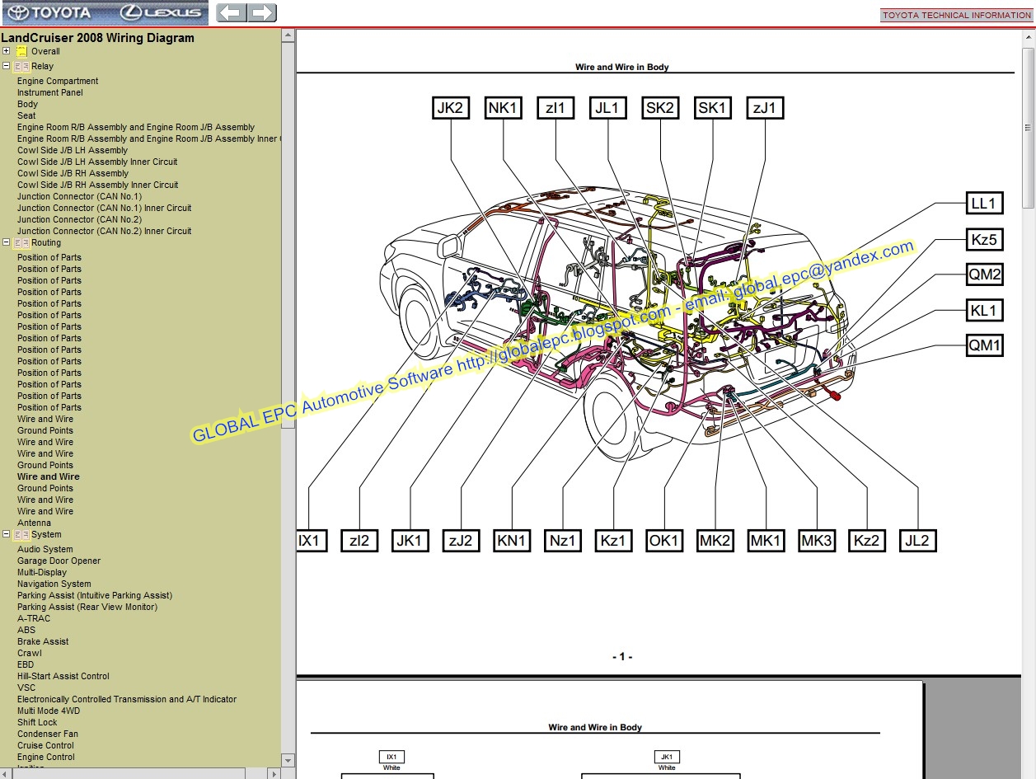
Task: Collapse the System tree node
Action: (6, 534)
